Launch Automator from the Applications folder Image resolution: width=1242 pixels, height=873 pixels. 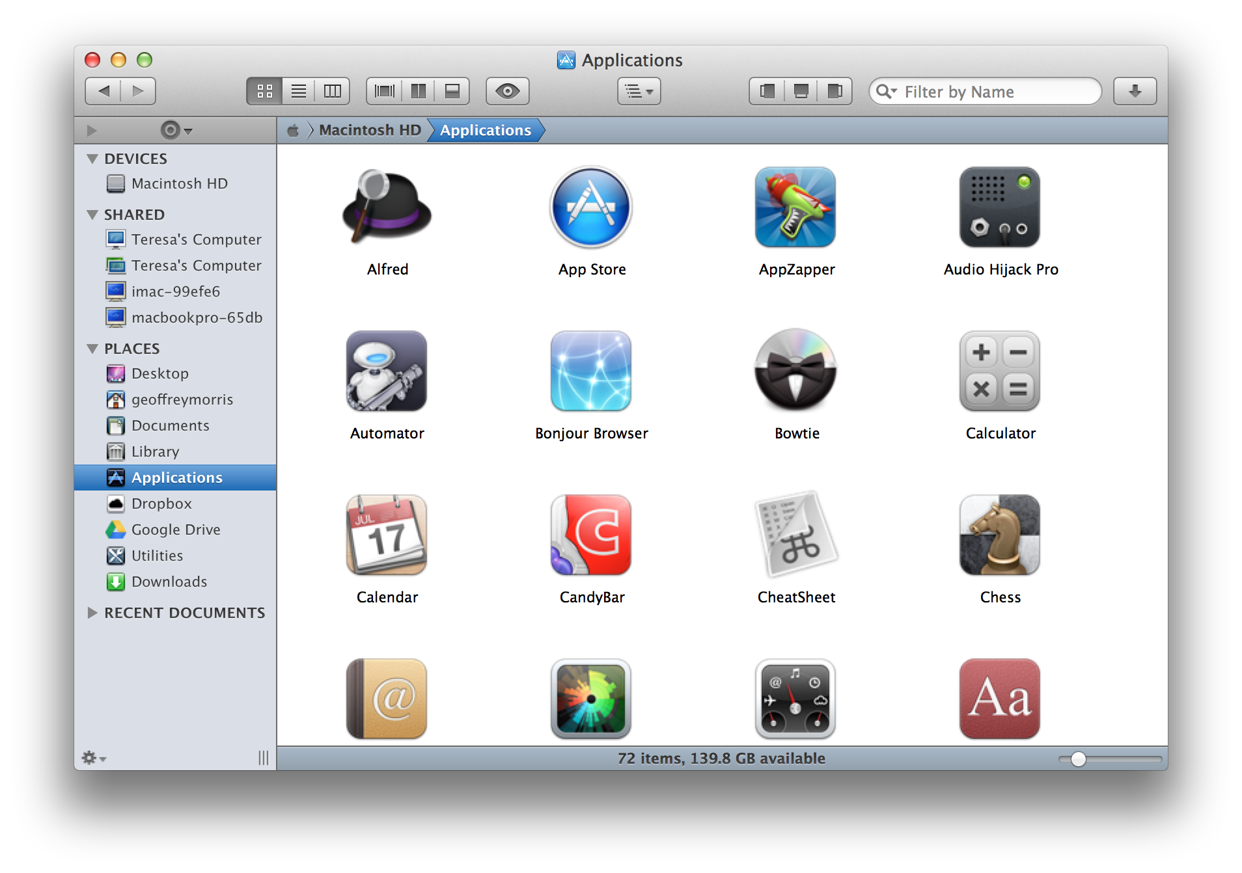(x=387, y=371)
